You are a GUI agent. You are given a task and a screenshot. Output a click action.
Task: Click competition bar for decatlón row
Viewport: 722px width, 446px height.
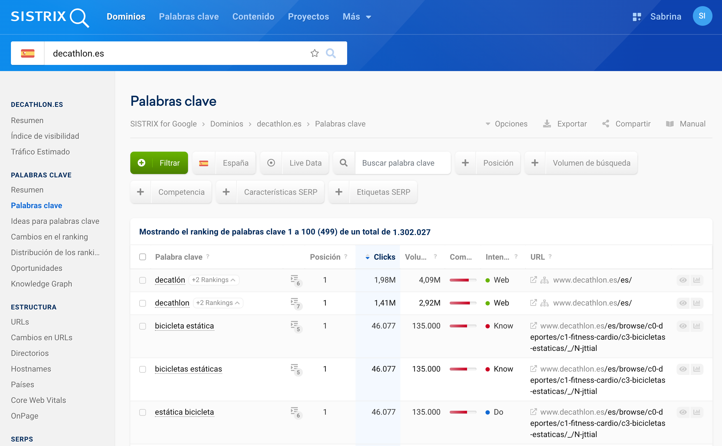tap(463, 280)
